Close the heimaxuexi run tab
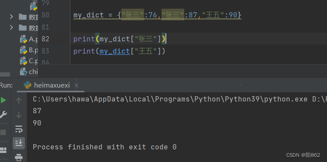 click(76, 85)
